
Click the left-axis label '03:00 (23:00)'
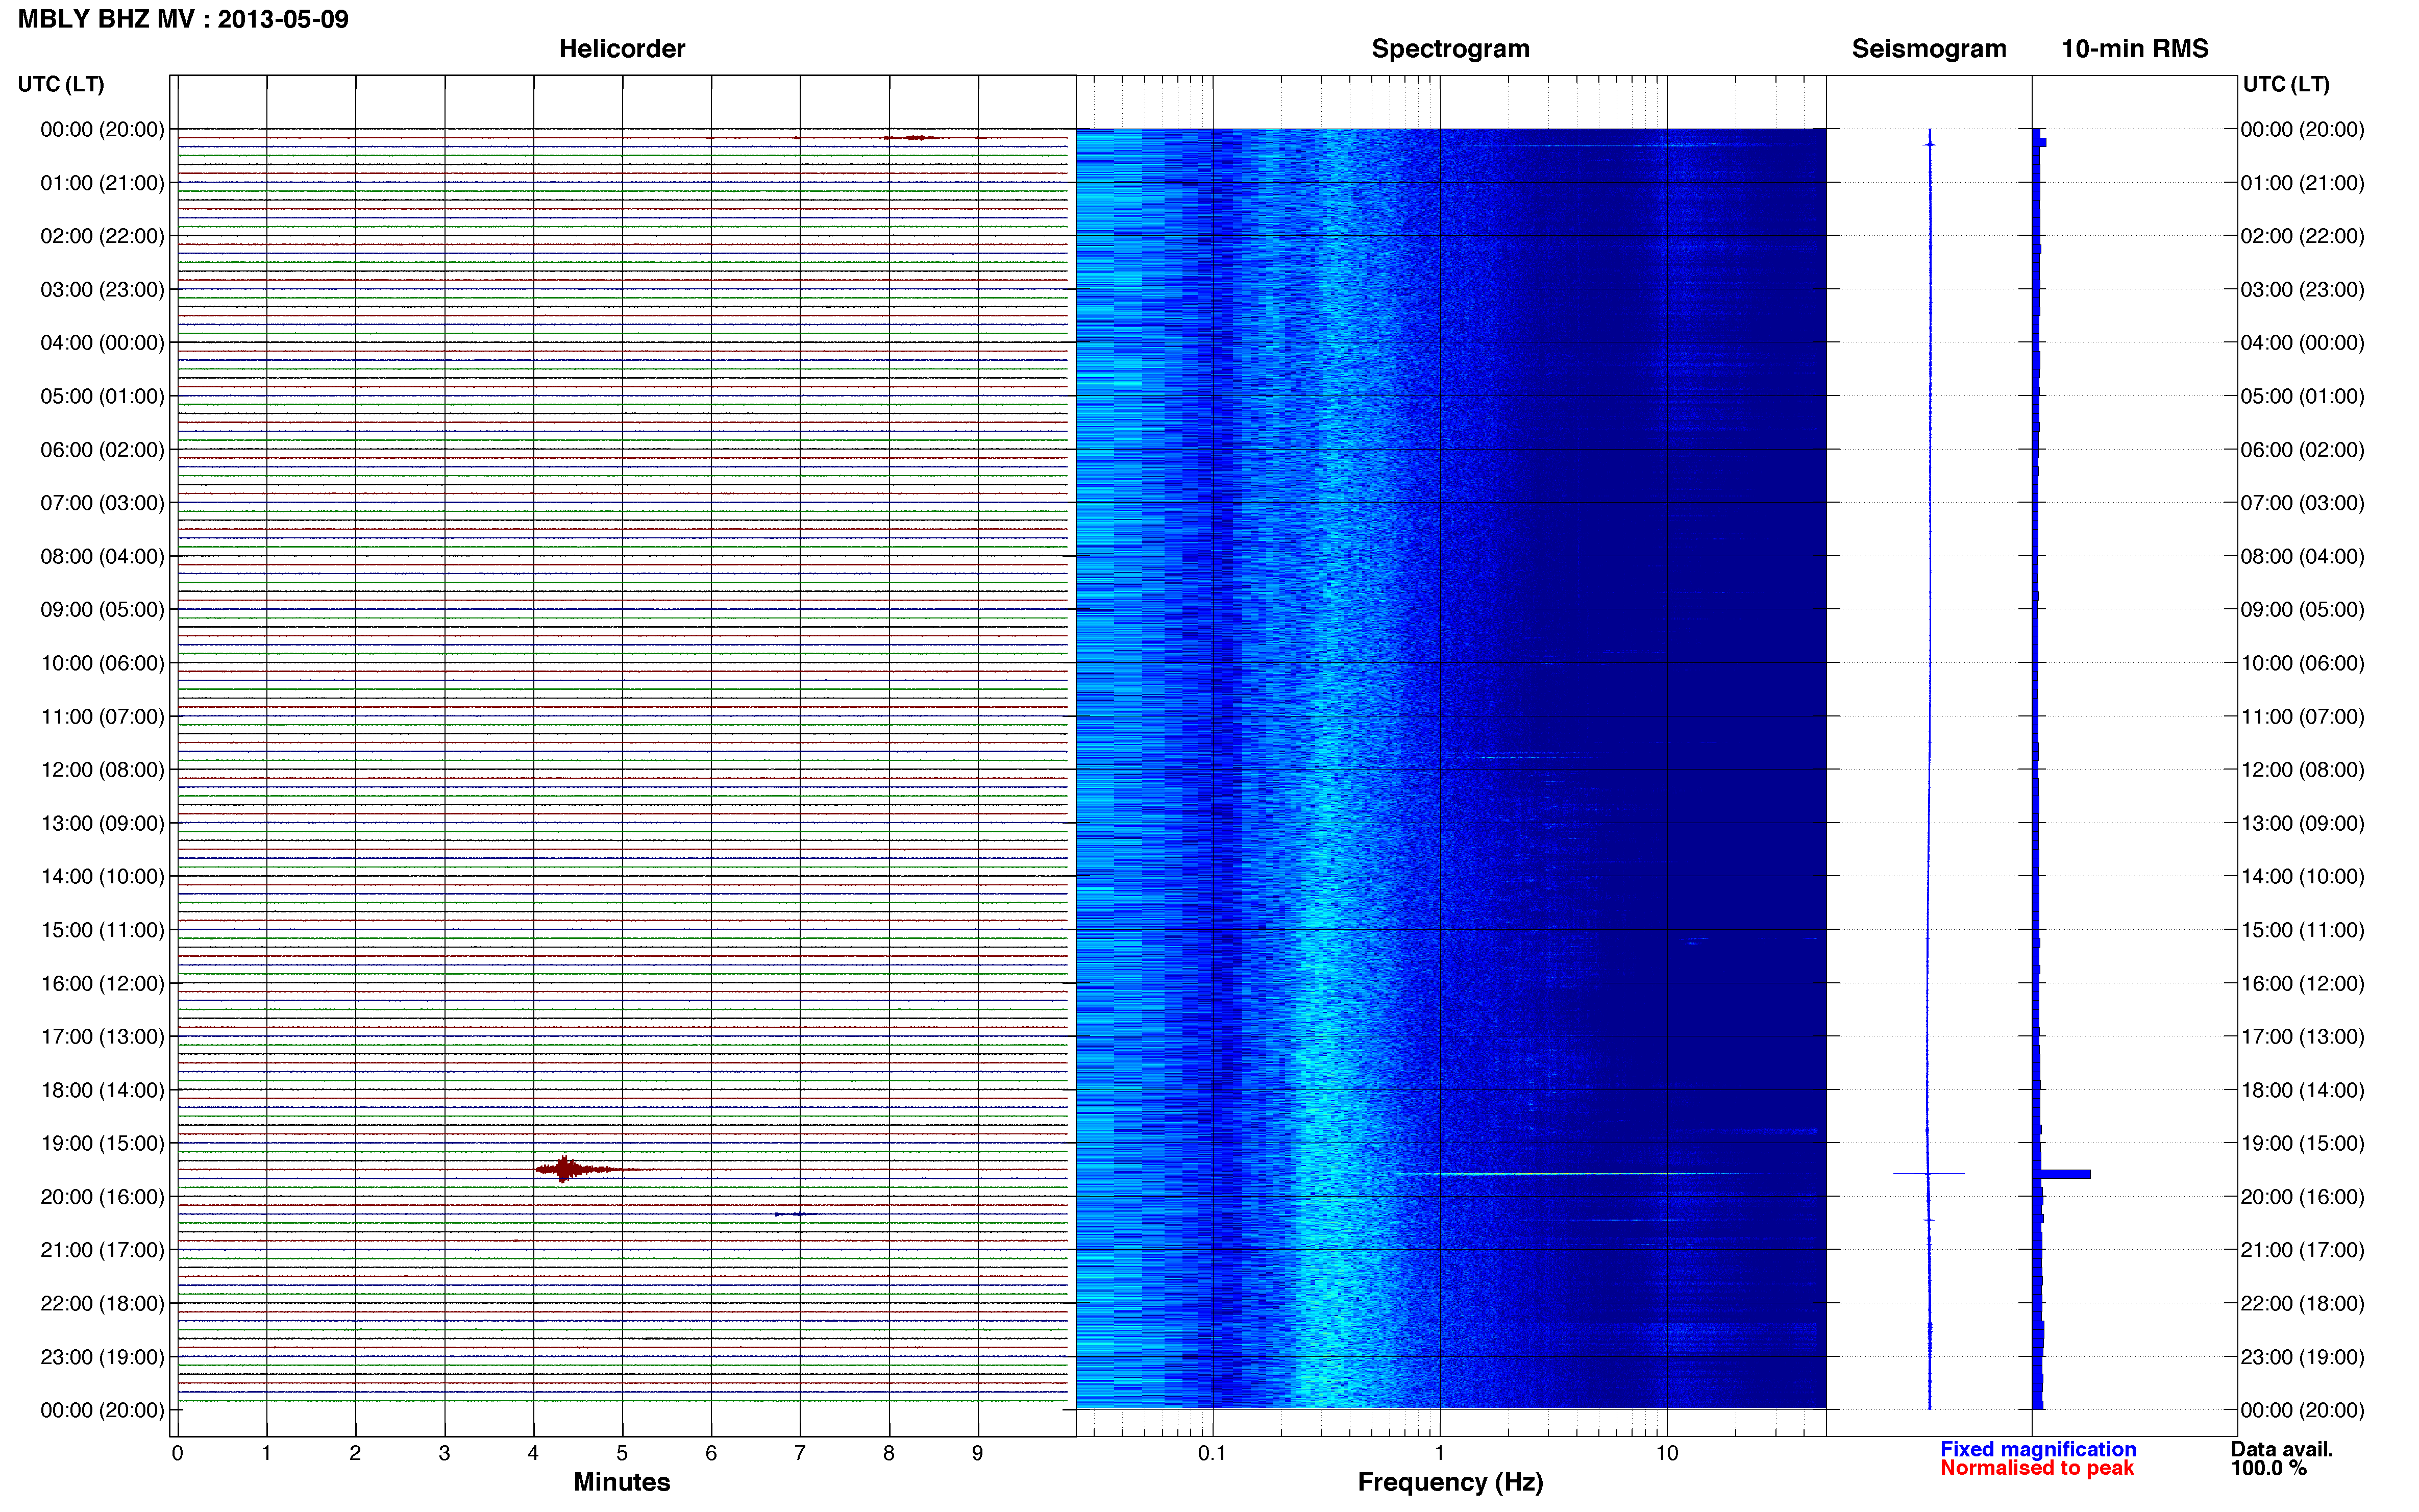point(102,290)
